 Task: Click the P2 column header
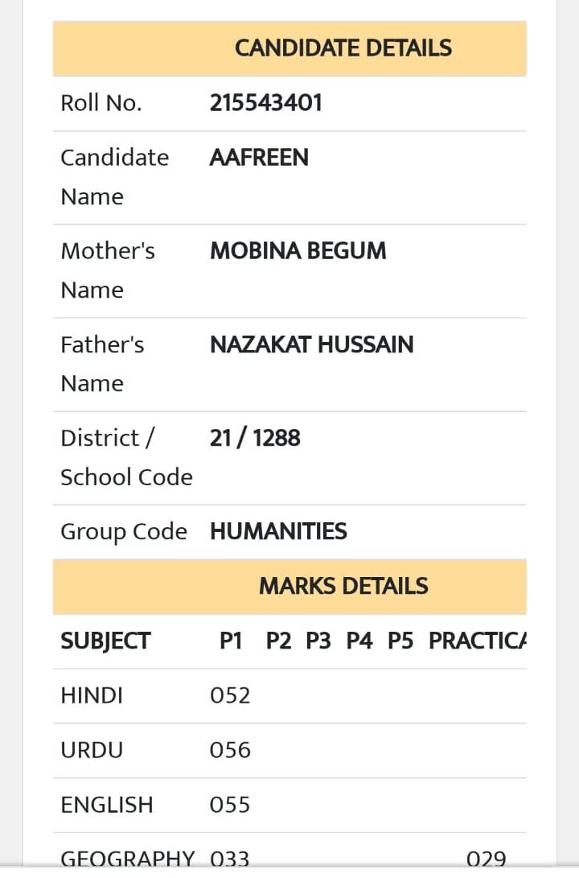[x=278, y=641]
